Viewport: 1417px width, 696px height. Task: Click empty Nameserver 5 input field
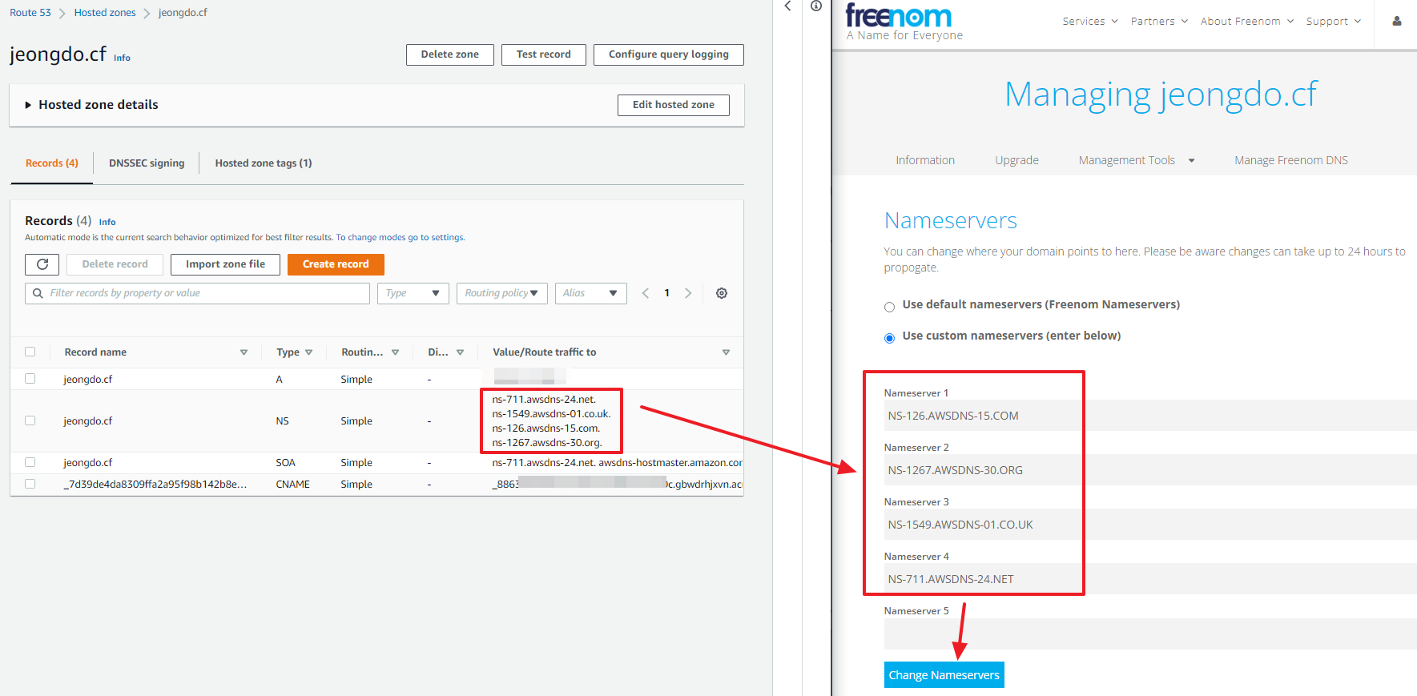coord(1150,634)
